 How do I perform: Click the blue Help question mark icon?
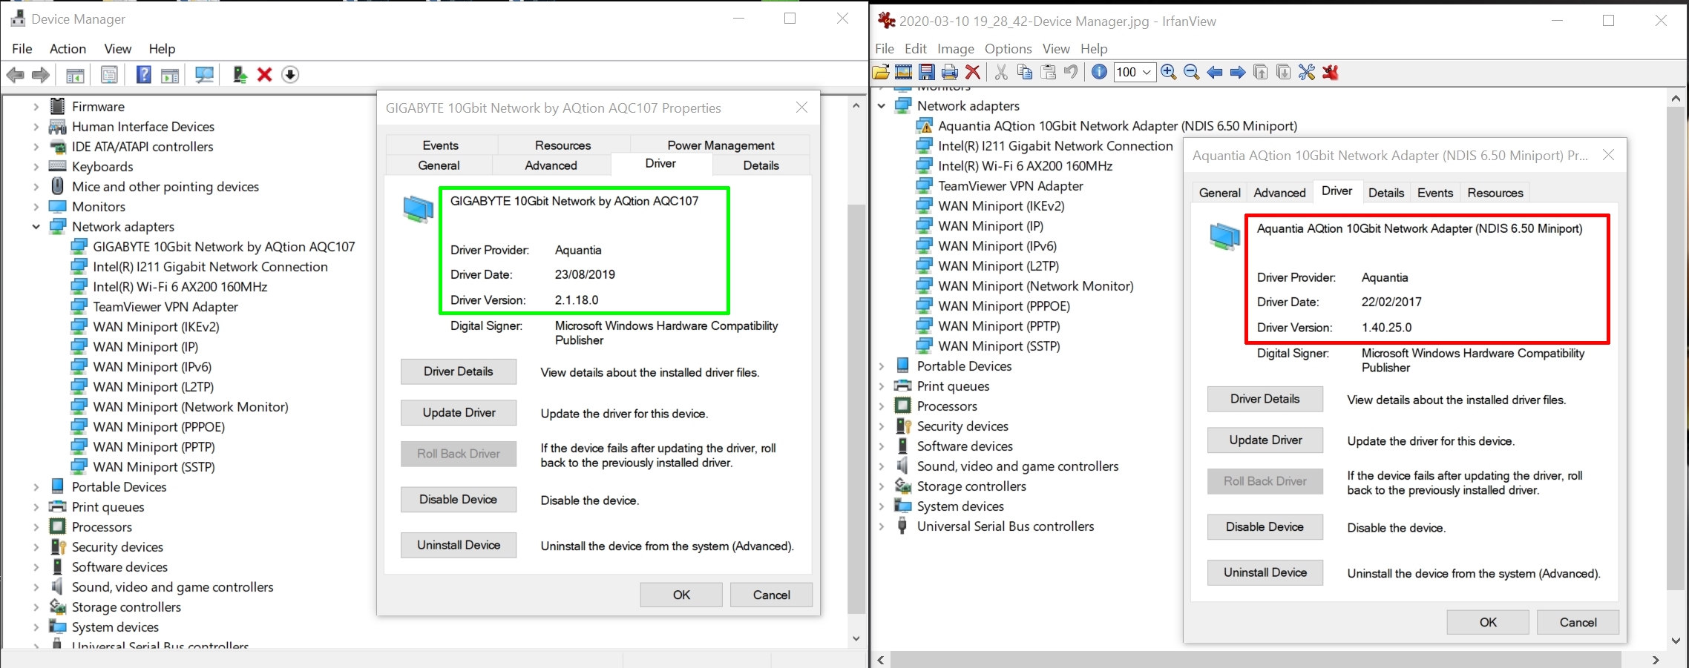pos(144,74)
